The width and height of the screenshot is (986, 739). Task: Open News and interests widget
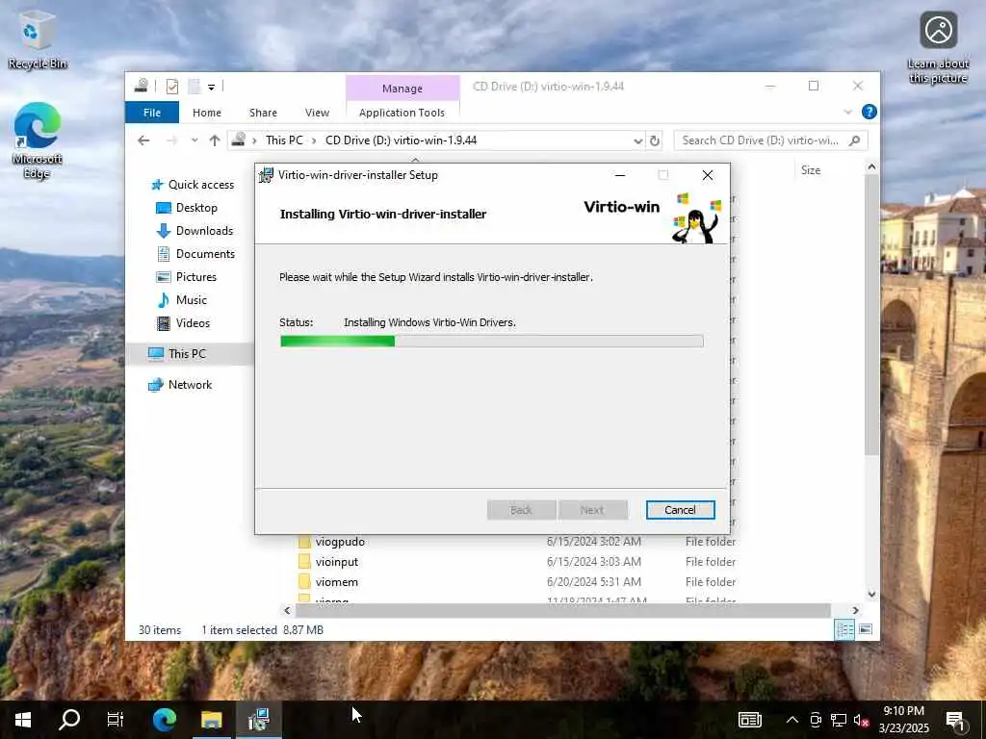tap(749, 720)
